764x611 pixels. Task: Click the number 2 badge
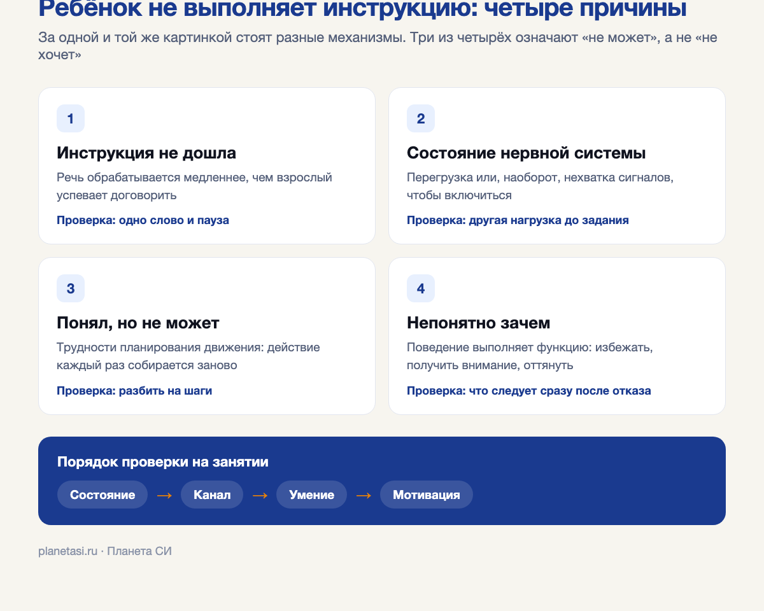click(421, 118)
